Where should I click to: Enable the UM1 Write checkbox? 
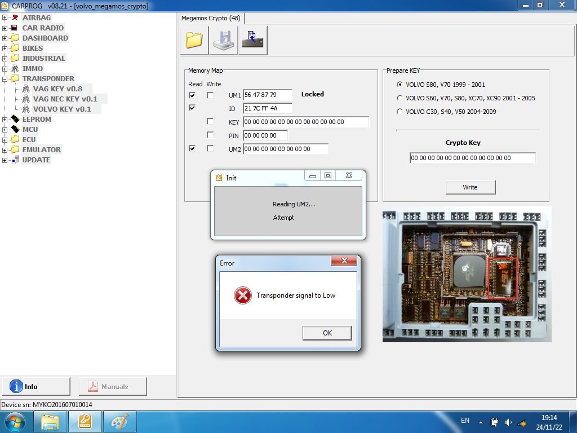coord(210,95)
